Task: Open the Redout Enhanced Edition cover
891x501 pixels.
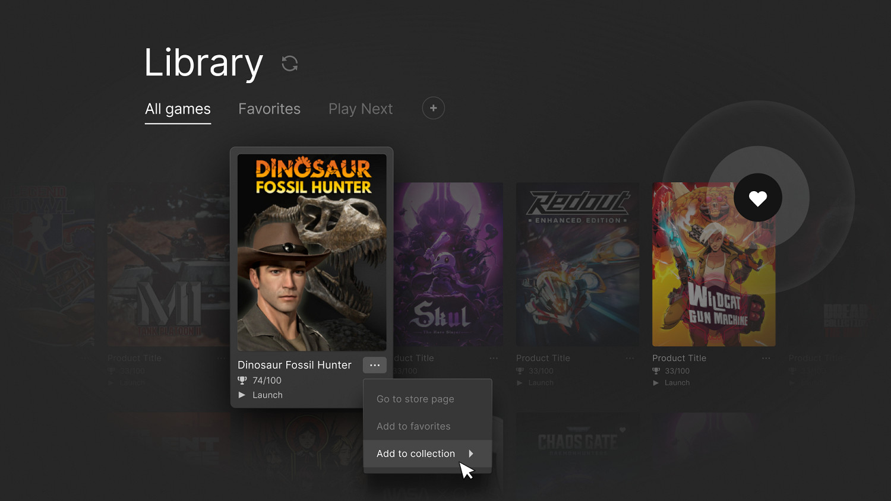Action: (x=577, y=264)
